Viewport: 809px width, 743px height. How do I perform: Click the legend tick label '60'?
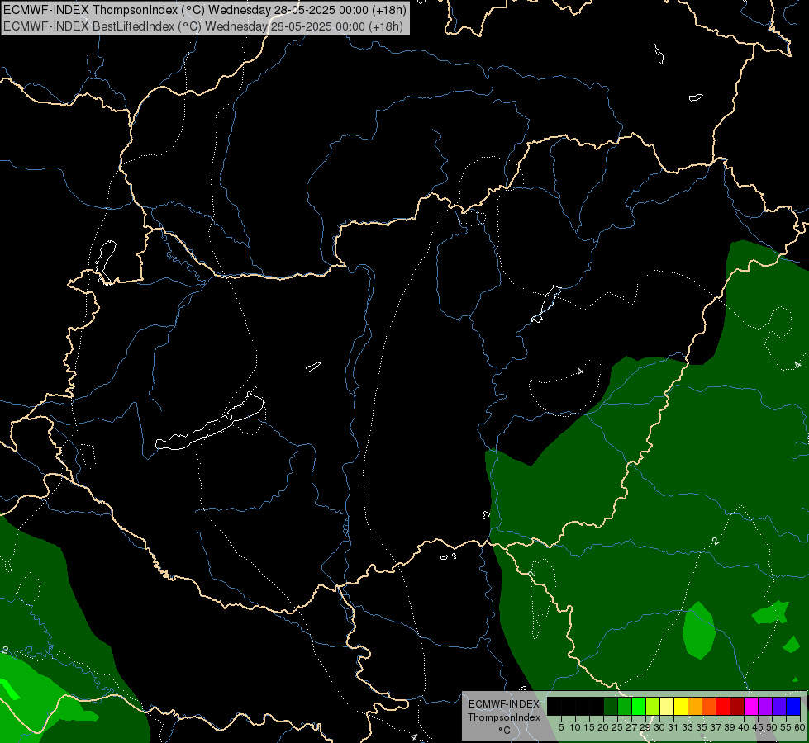click(800, 727)
